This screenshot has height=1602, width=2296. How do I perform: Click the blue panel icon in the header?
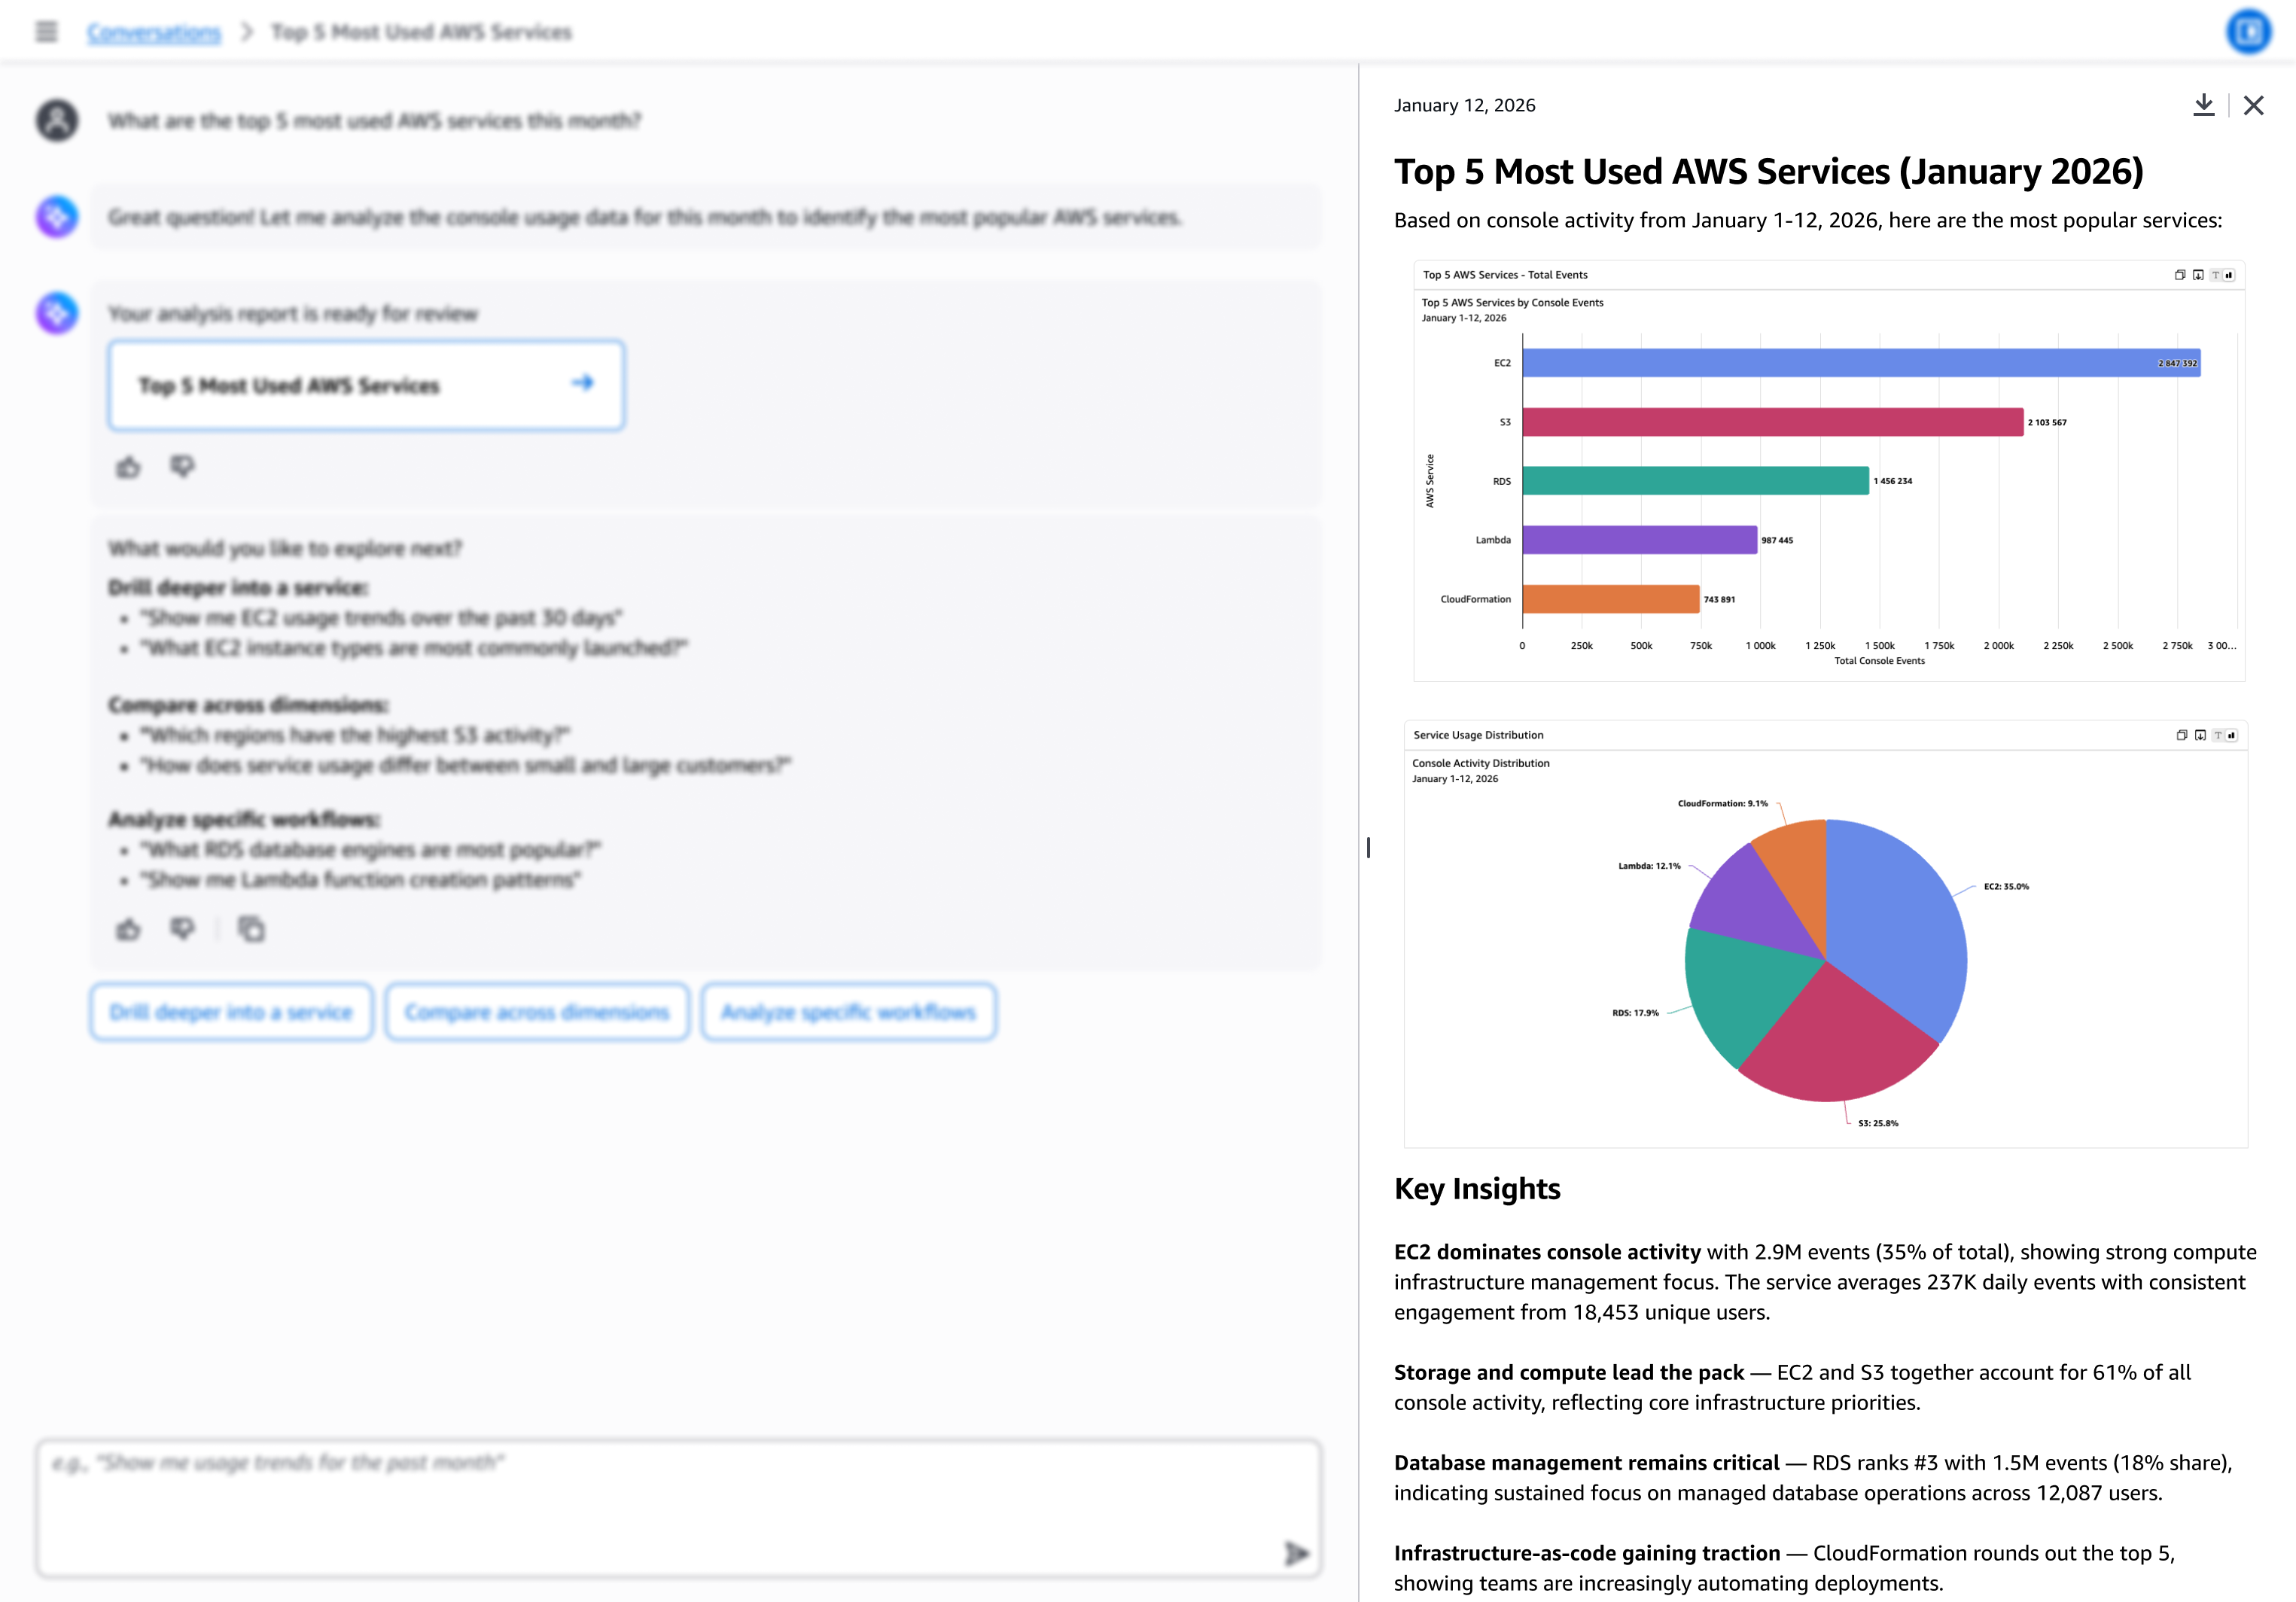point(2248,32)
